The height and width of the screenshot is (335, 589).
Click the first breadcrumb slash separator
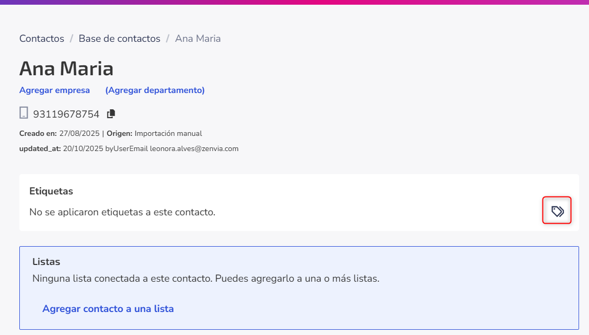[x=72, y=39]
